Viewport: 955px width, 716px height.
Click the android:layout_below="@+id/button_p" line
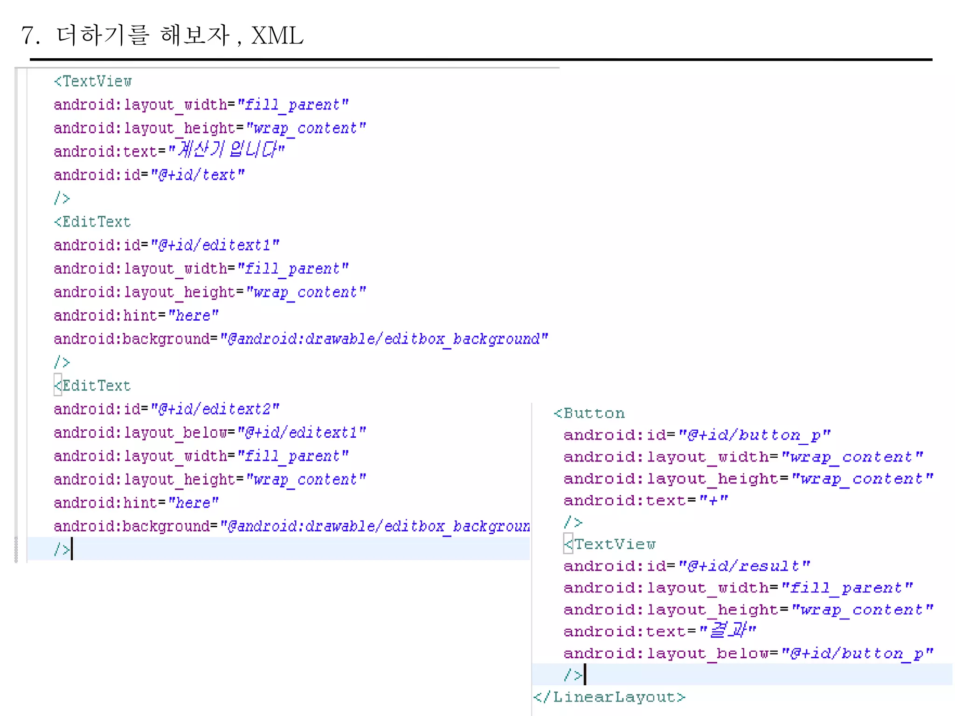748,654
